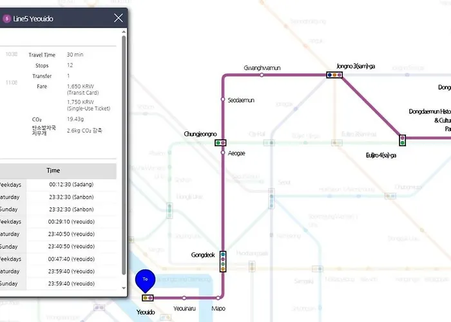This screenshot has width=451, height=322.
Task: Select Aeogae station dot
Action: (x=223, y=153)
